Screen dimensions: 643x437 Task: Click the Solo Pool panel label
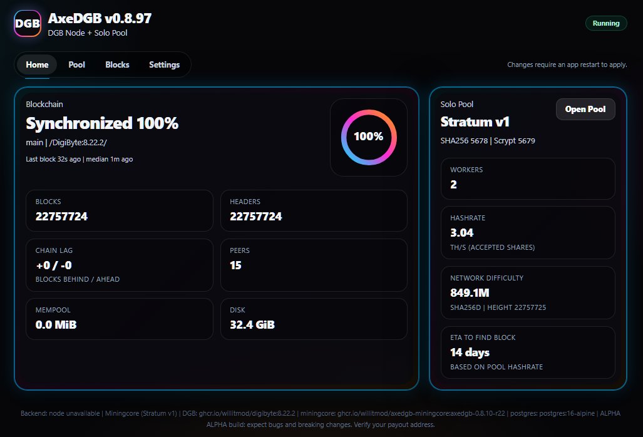pyautogui.click(x=457, y=104)
